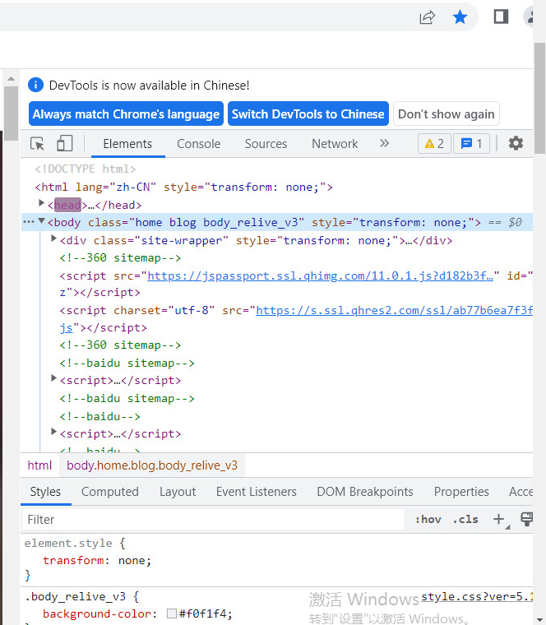546x625 pixels.
Task: Expand script node after first baidu sitemap comment
Action: (x=53, y=378)
